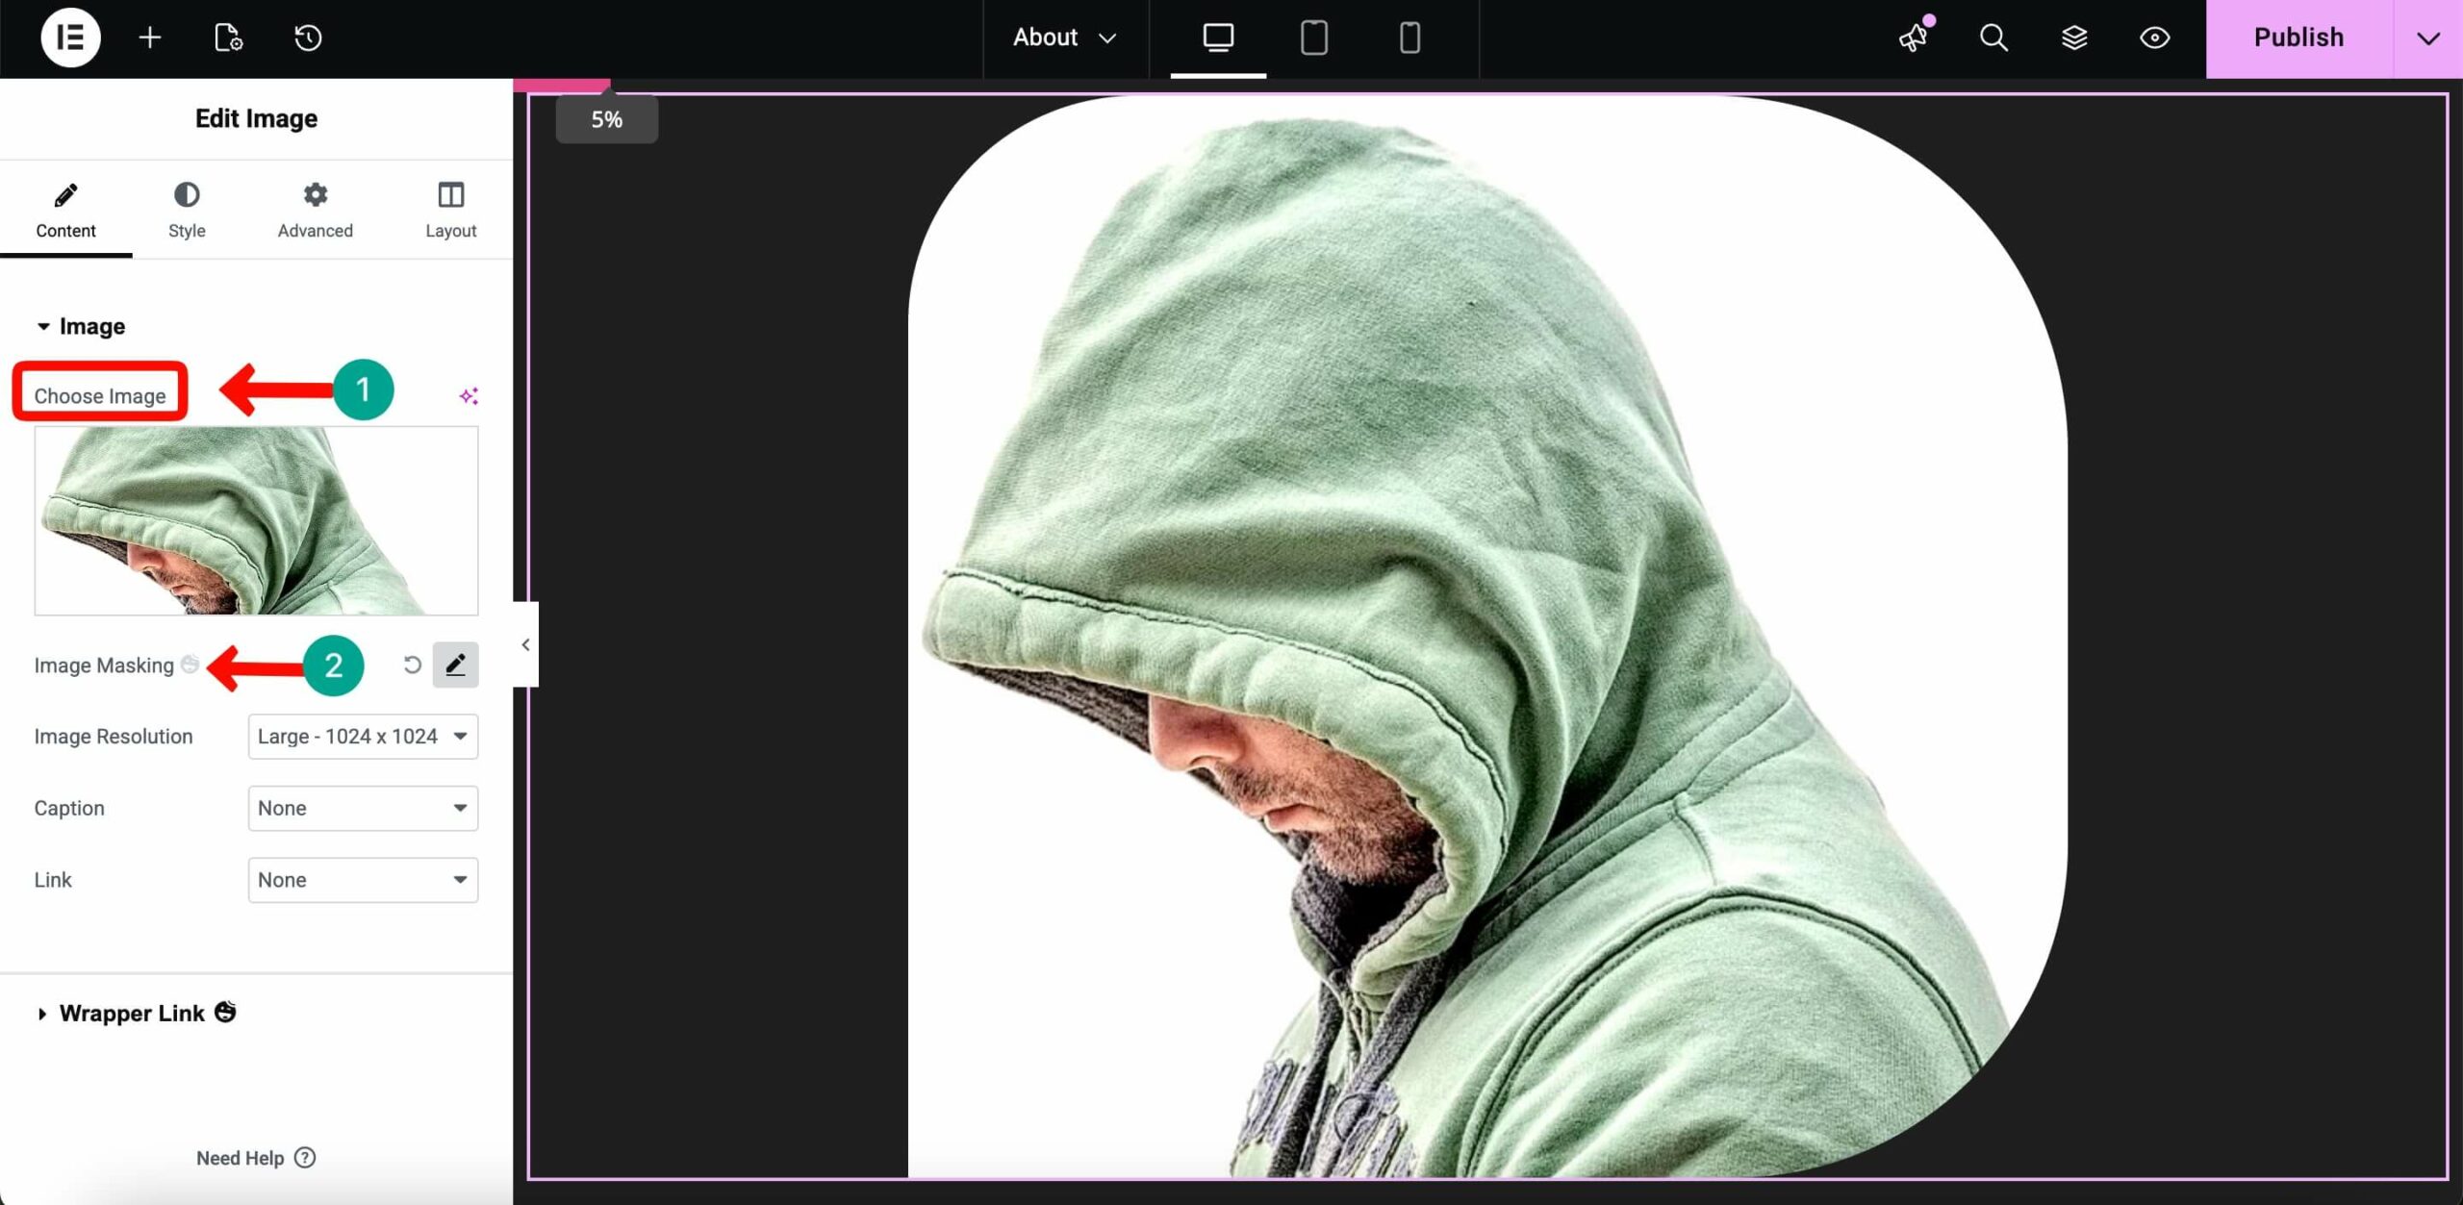Image resolution: width=2463 pixels, height=1205 pixels.
Task: Switch to the Style tab
Action: (x=186, y=210)
